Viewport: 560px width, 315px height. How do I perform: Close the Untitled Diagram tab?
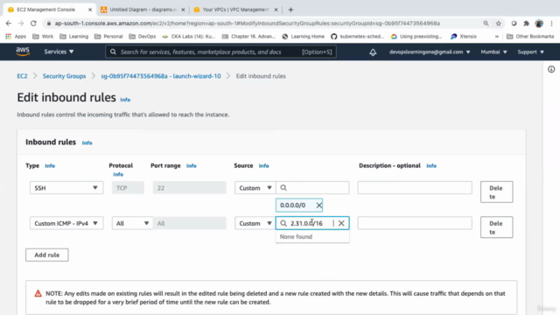pos(183,10)
